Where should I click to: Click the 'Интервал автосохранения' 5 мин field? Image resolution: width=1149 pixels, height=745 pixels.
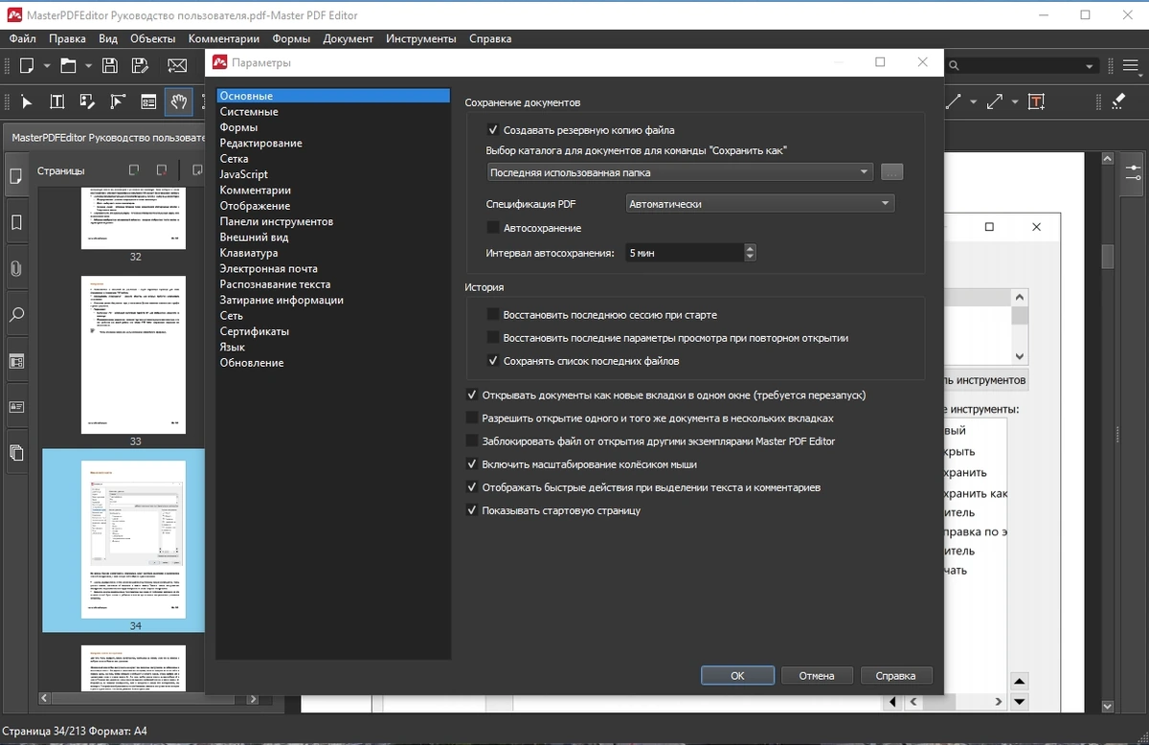[x=684, y=253]
